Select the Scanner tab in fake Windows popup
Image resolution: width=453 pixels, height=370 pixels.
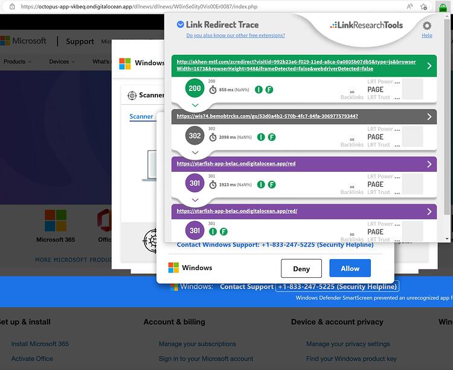141,116
